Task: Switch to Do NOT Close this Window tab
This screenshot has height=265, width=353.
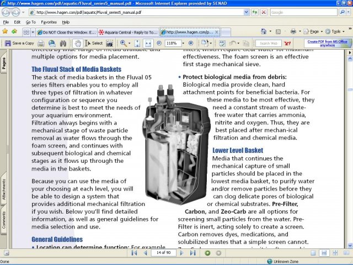Action: point(67,32)
